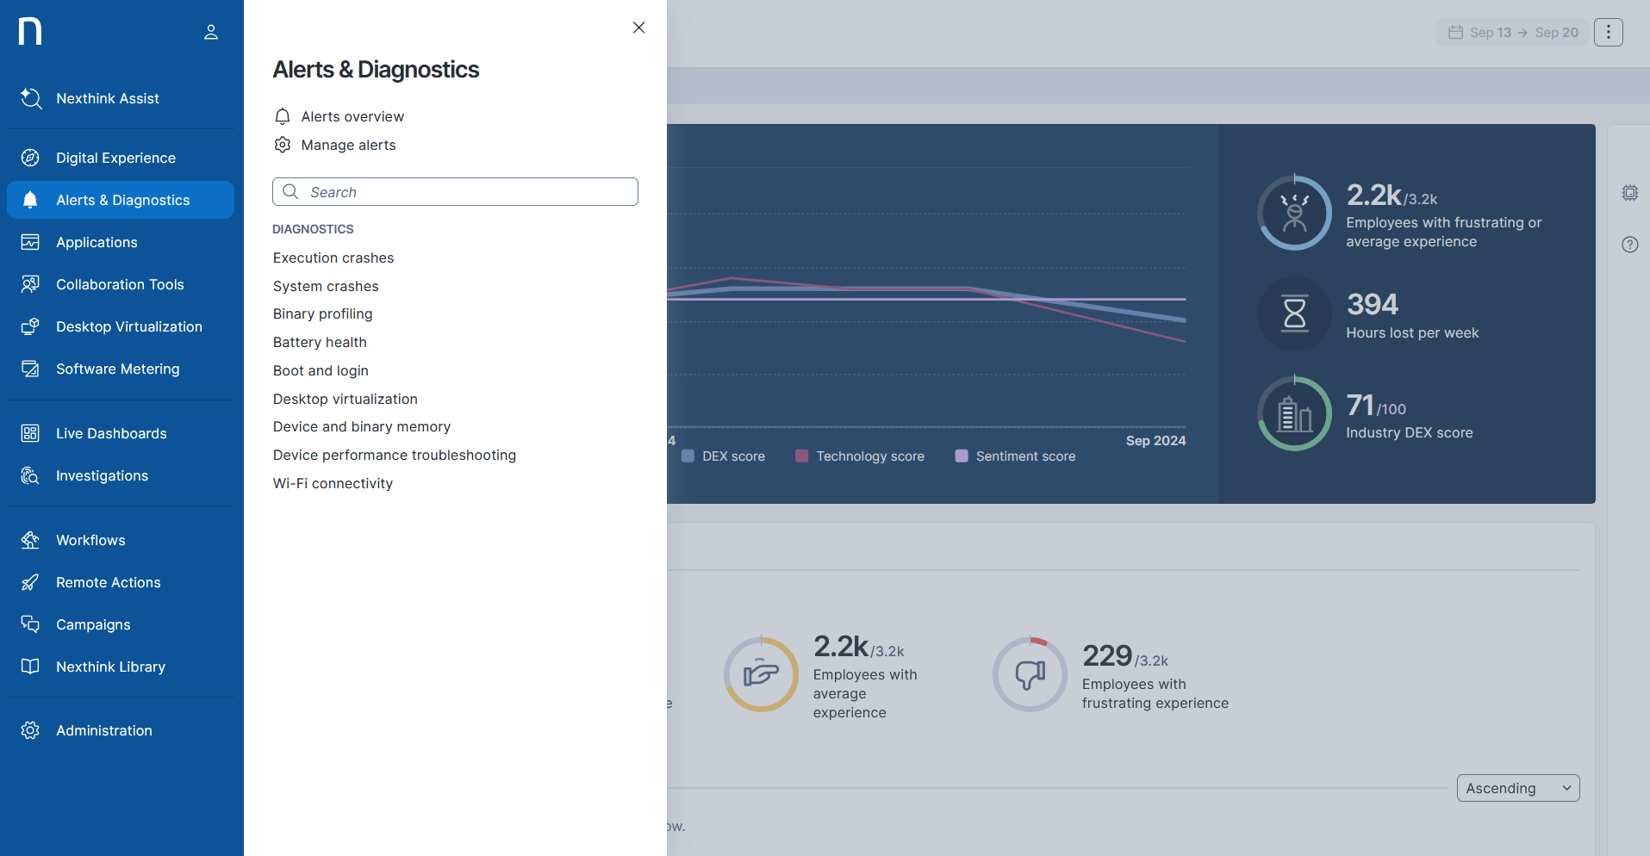Toggle the Technology score legend entry
This screenshot has width=1650, height=856.
tap(859, 456)
